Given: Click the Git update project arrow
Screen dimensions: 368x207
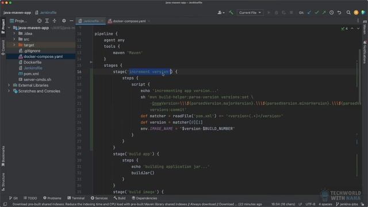Looking at the screenshot, I should (309, 13).
